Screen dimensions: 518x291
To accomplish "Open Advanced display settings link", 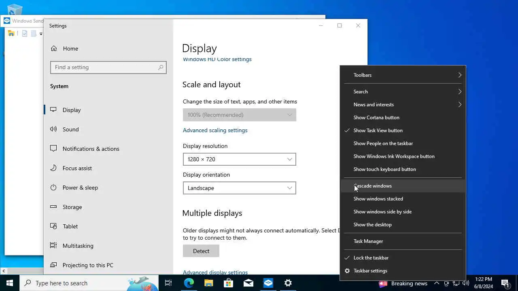I will click(215, 272).
